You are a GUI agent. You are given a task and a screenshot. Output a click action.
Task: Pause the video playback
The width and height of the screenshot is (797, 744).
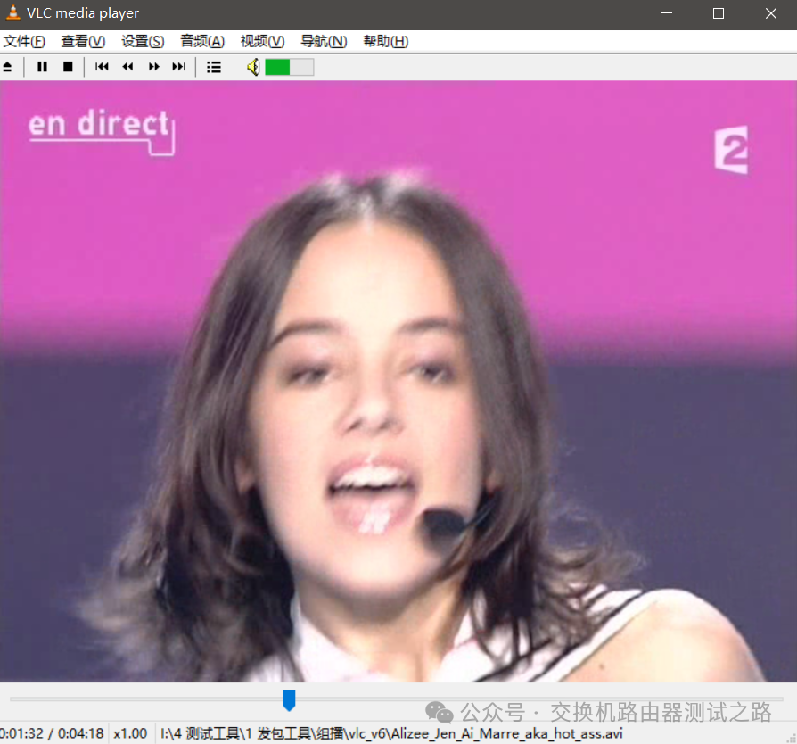point(42,67)
